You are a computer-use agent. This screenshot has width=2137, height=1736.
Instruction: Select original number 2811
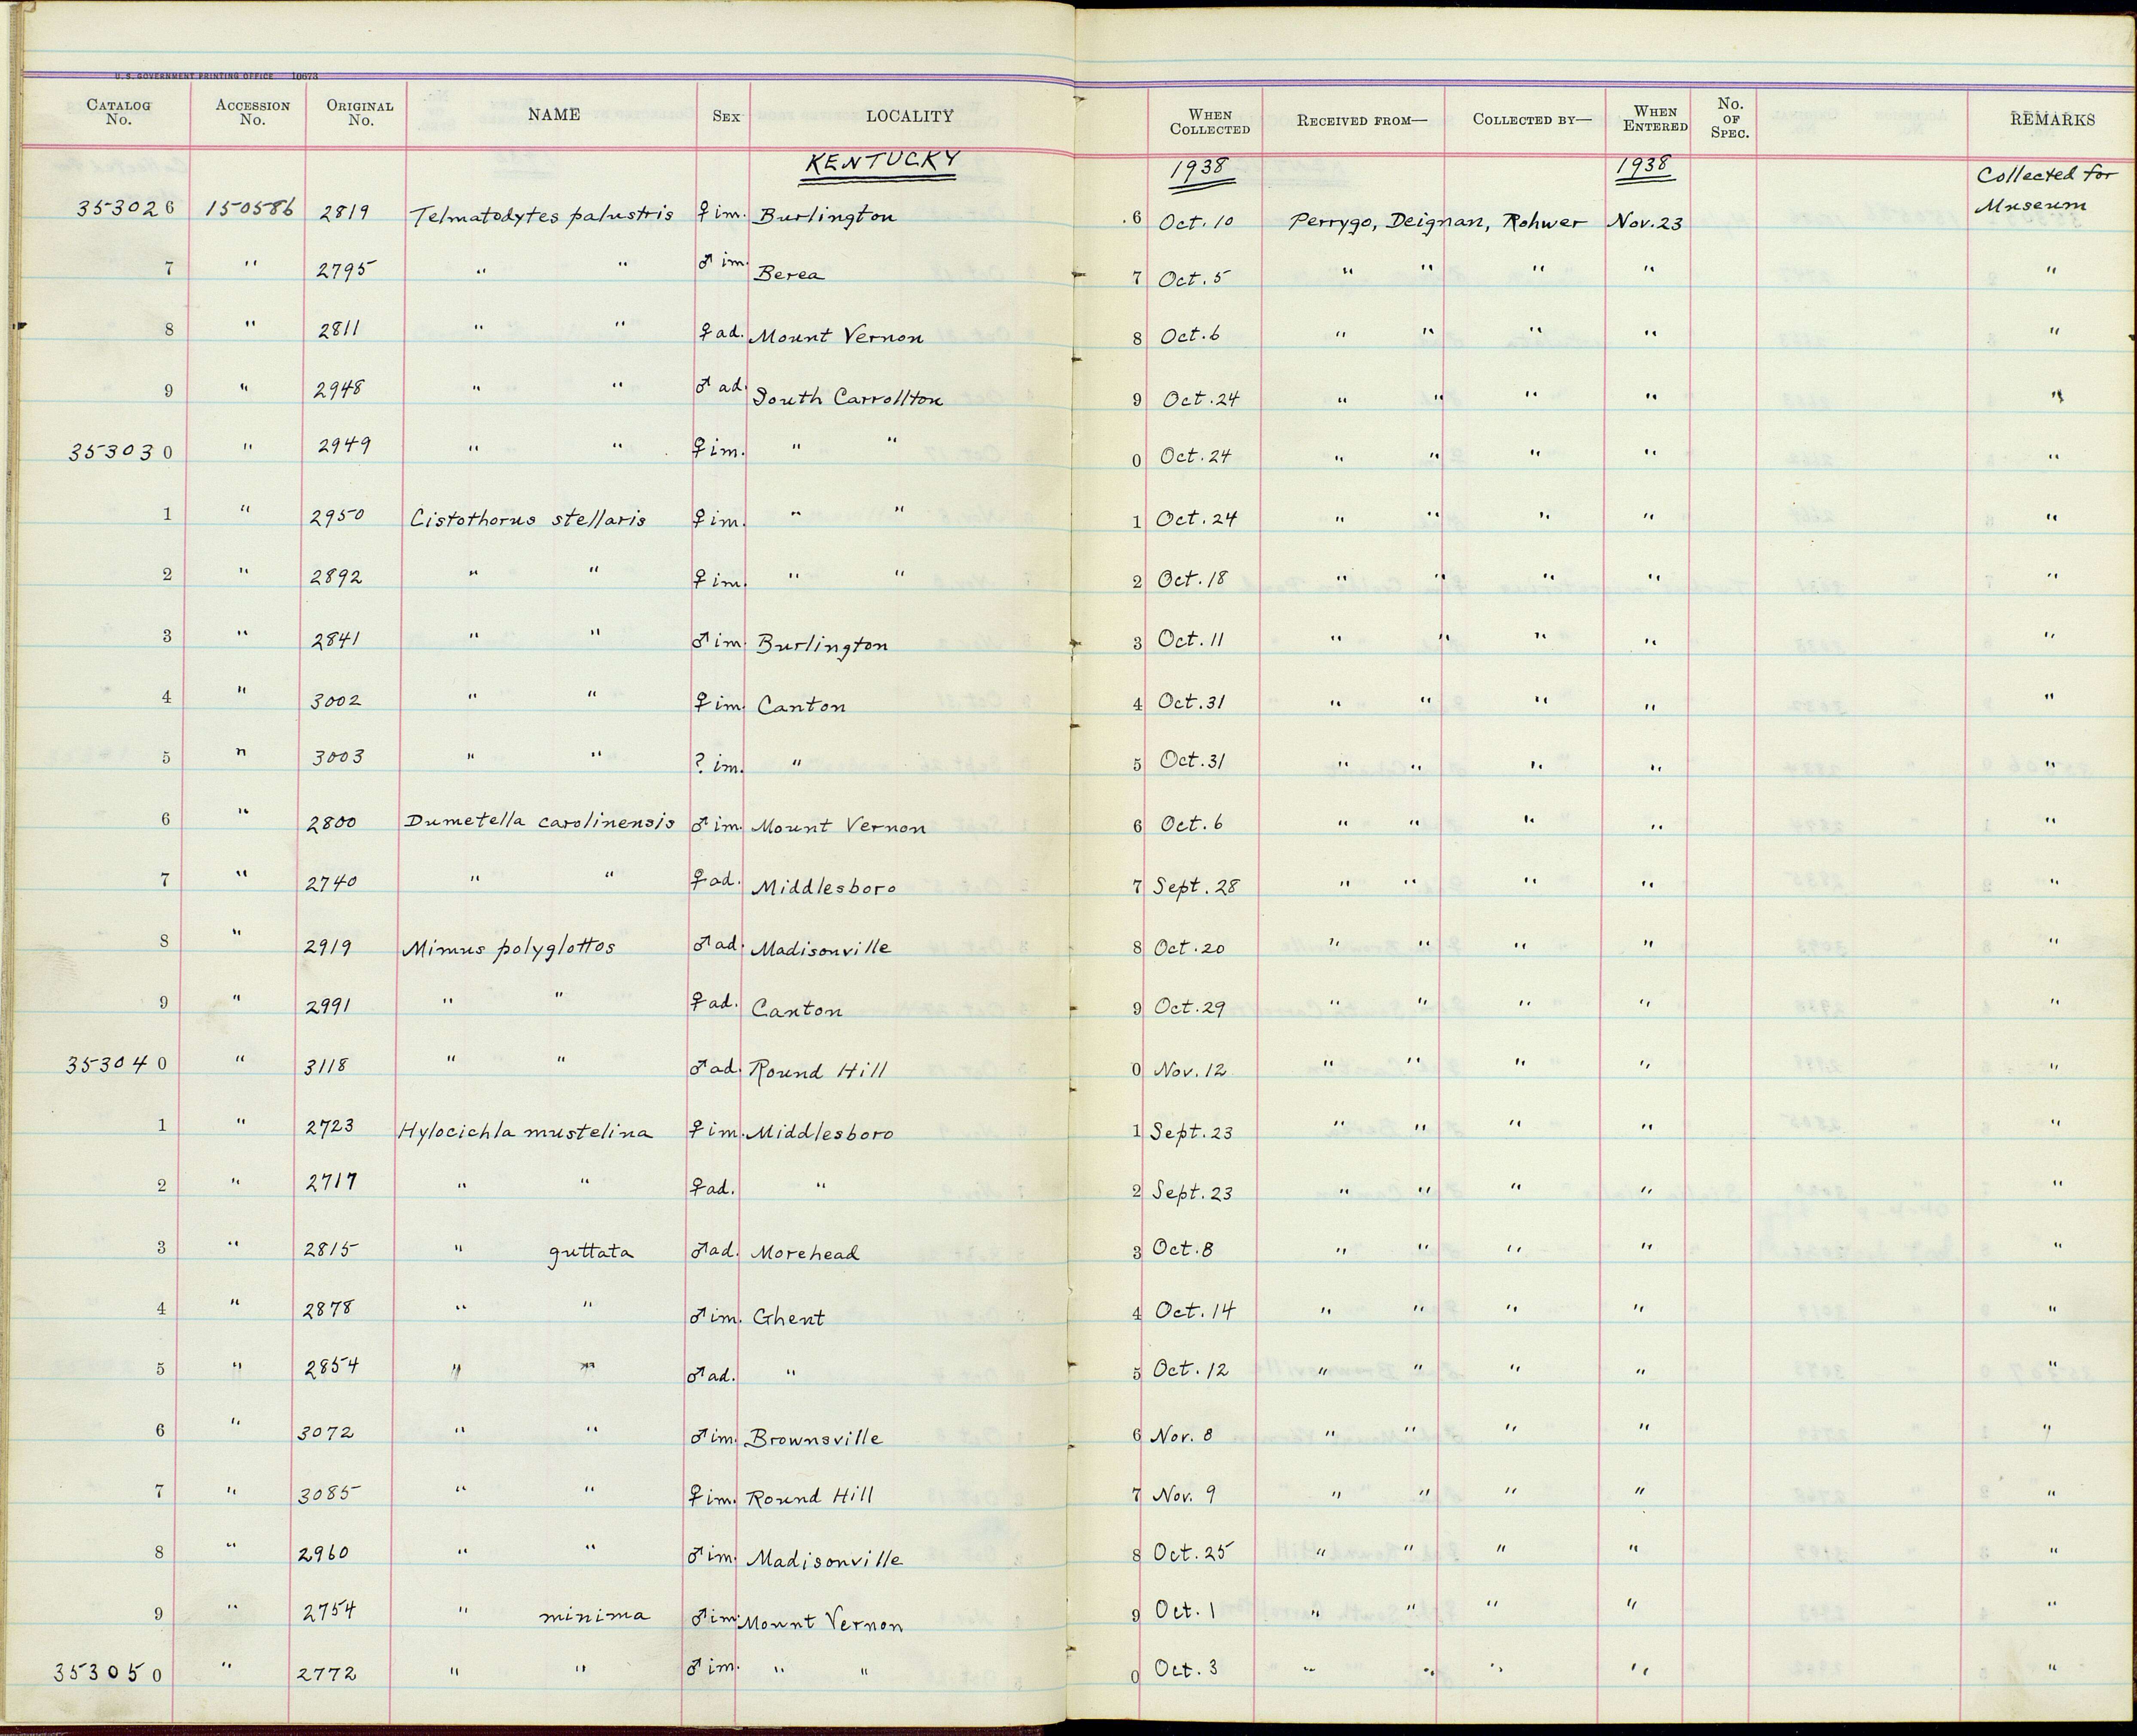click(340, 329)
